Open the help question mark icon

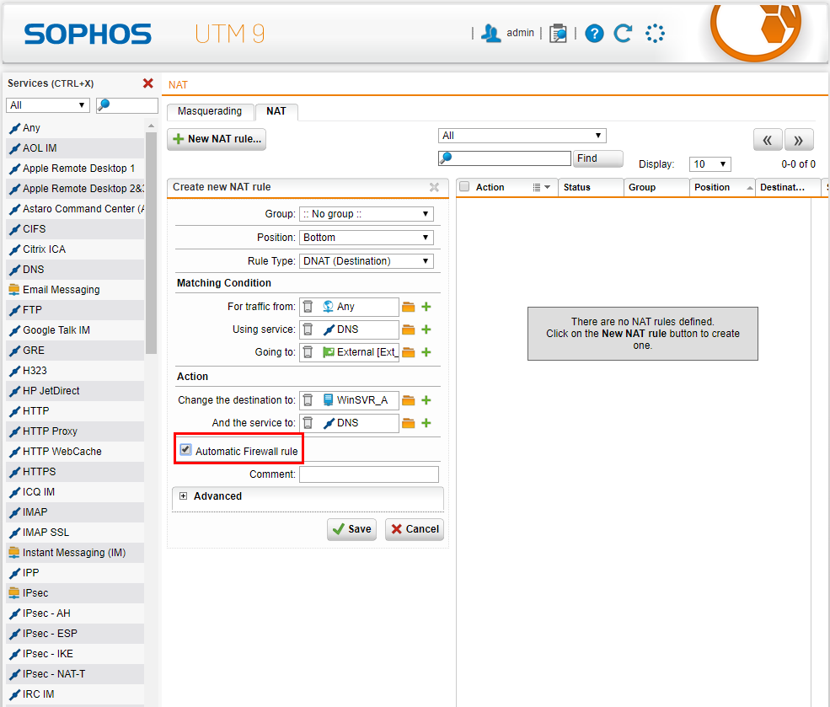click(594, 34)
